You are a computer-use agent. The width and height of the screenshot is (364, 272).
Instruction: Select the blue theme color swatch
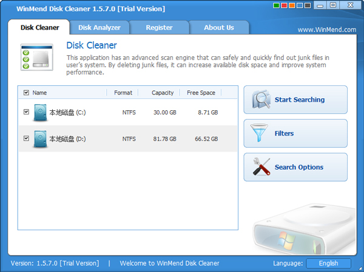coord(300,5)
